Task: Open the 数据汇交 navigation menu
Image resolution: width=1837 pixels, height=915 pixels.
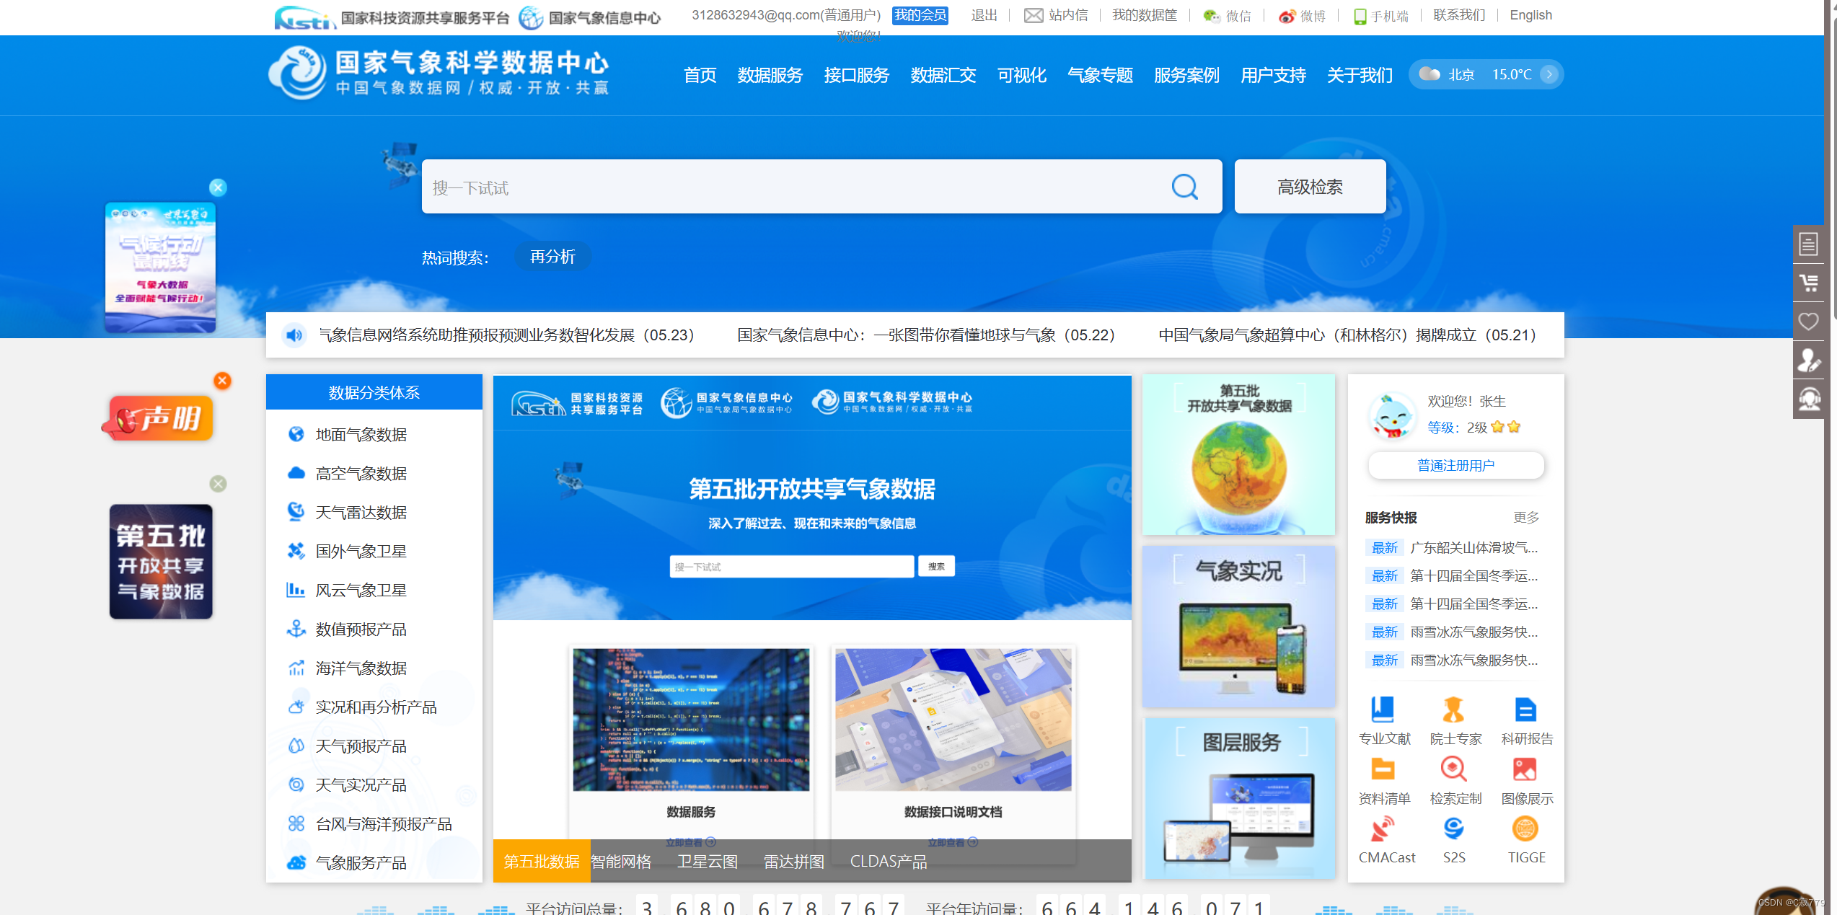Action: 943,75
